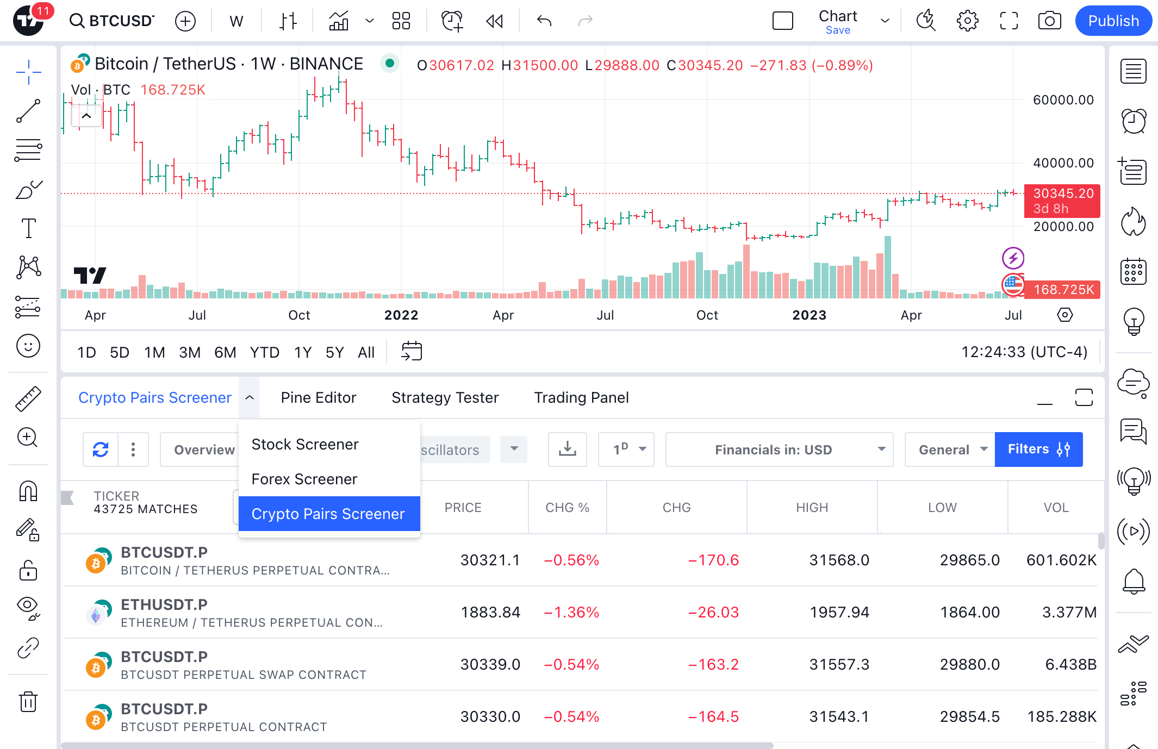Screen dimensions: 1158x749
Task: Toggle magnet mode for drawings
Action: [28, 491]
